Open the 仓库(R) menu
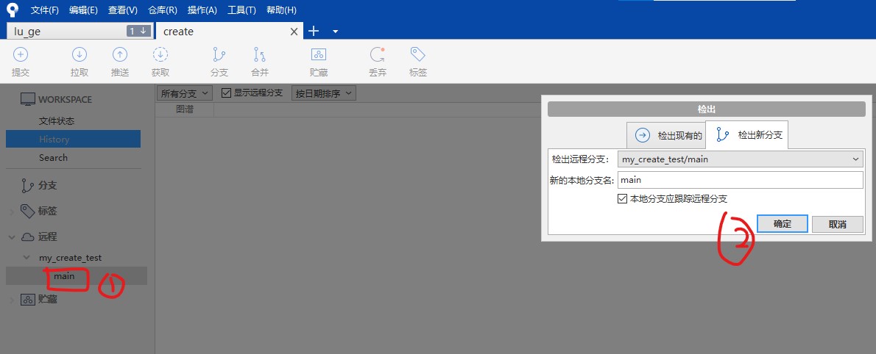876x354 pixels. tap(162, 10)
